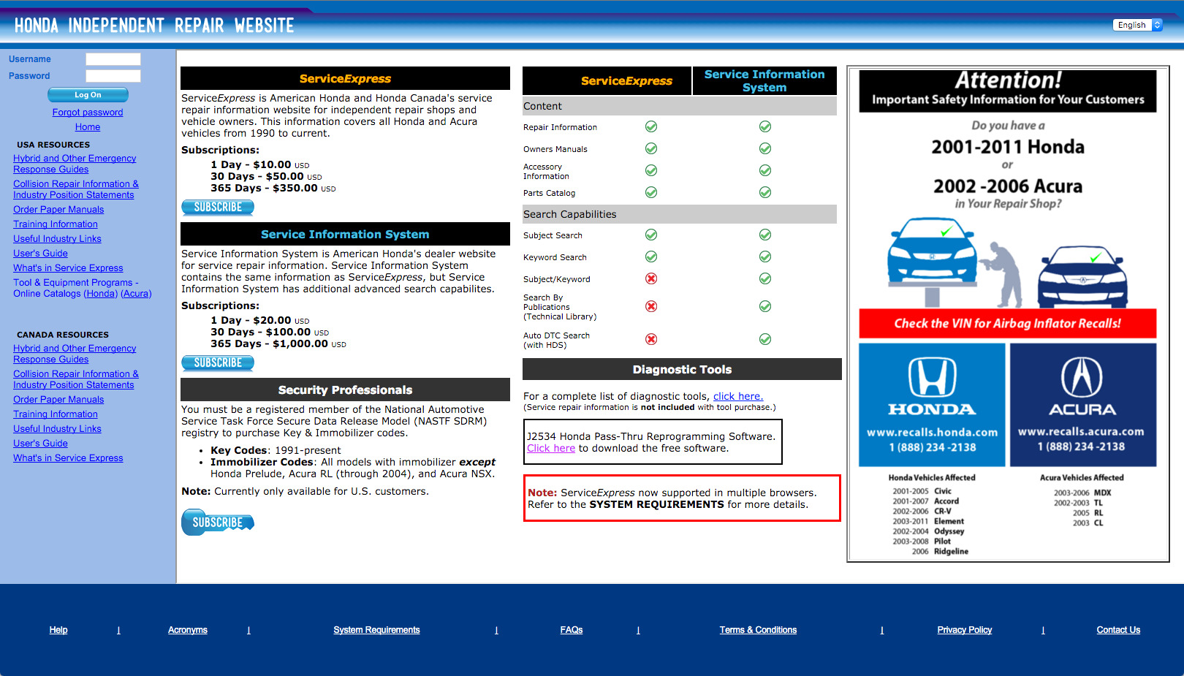Open the English language dropdown
The height and width of the screenshot is (676, 1184).
click(1137, 25)
